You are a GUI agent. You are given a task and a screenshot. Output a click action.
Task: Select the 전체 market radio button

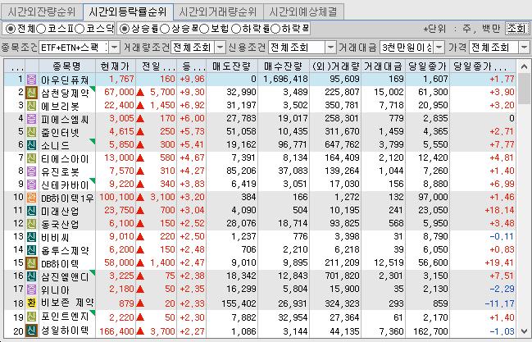[11, 29]
